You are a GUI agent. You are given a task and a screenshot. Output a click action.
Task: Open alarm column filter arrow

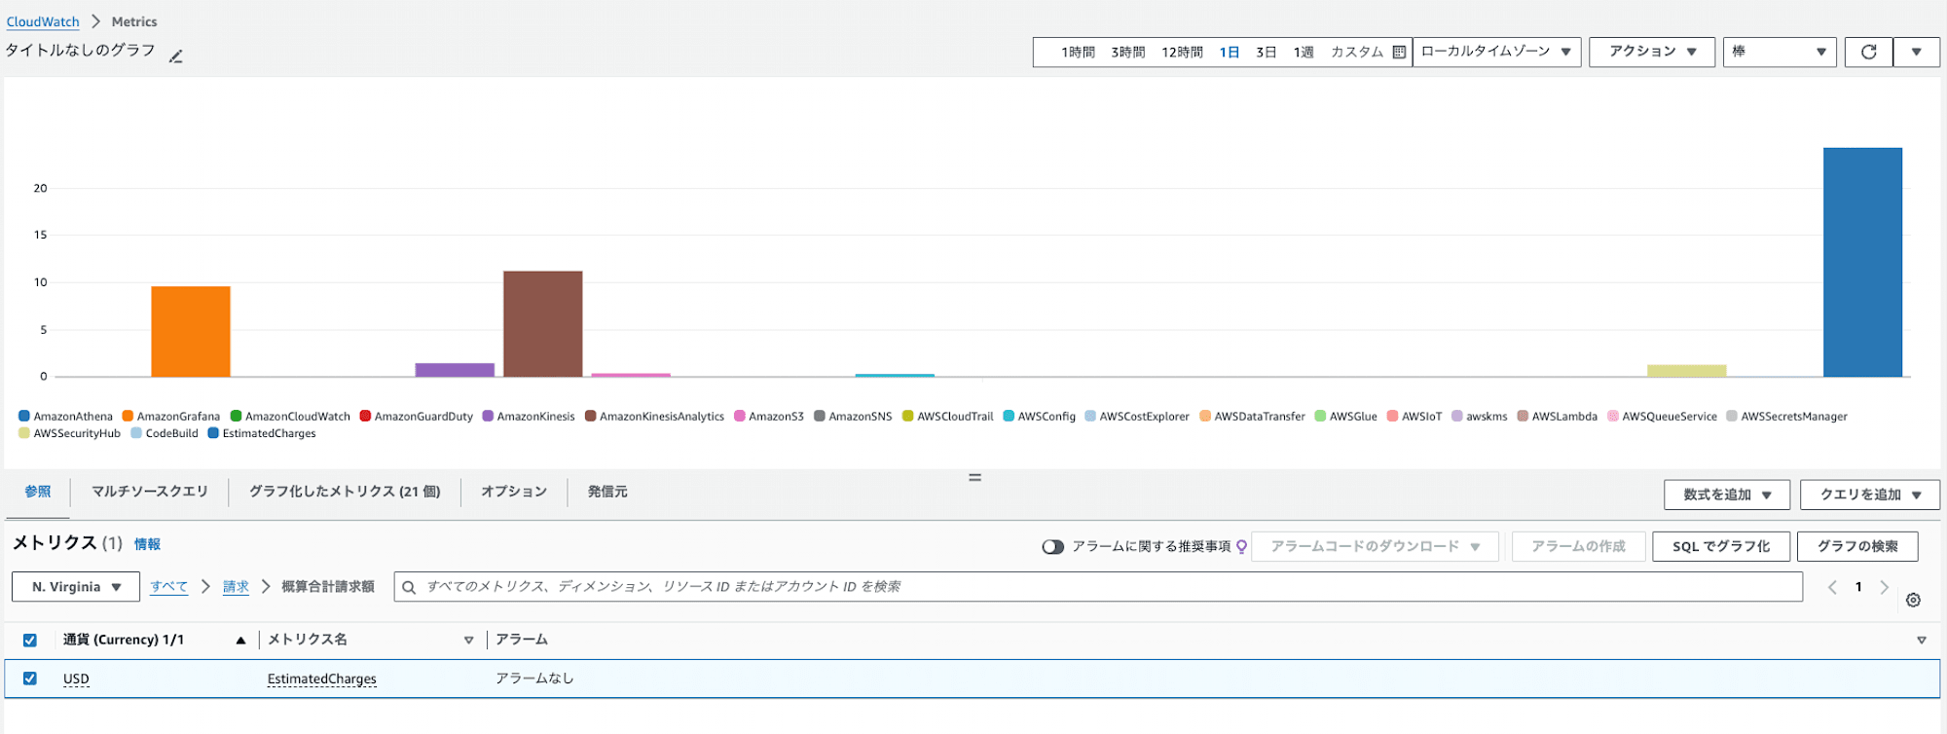(x=1921, y=640)
